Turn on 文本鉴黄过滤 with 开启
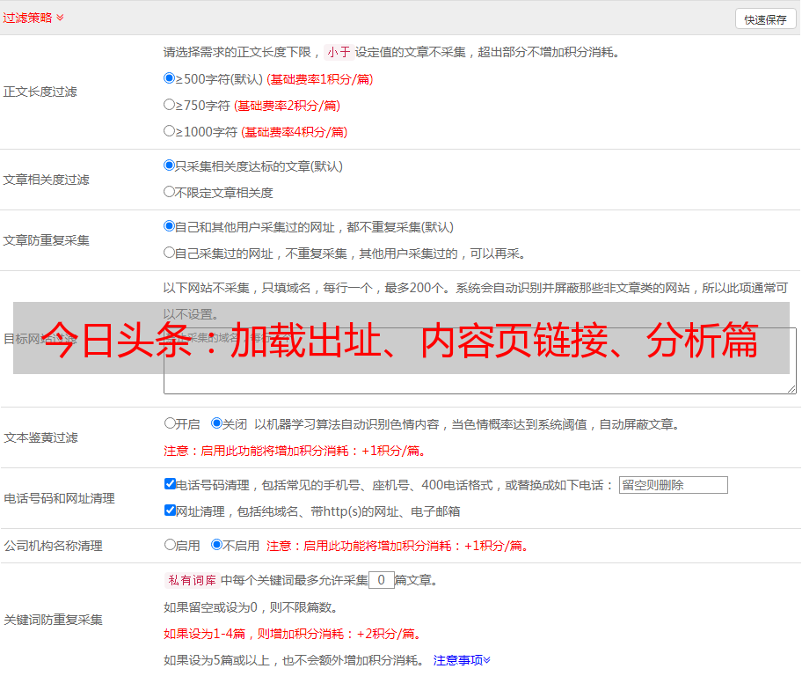Screen dimensions: 802x676 [170, 423]
